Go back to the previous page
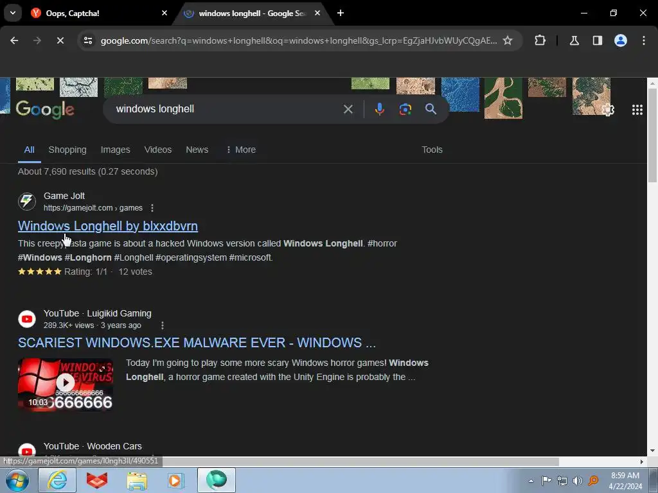 (14, 40)
